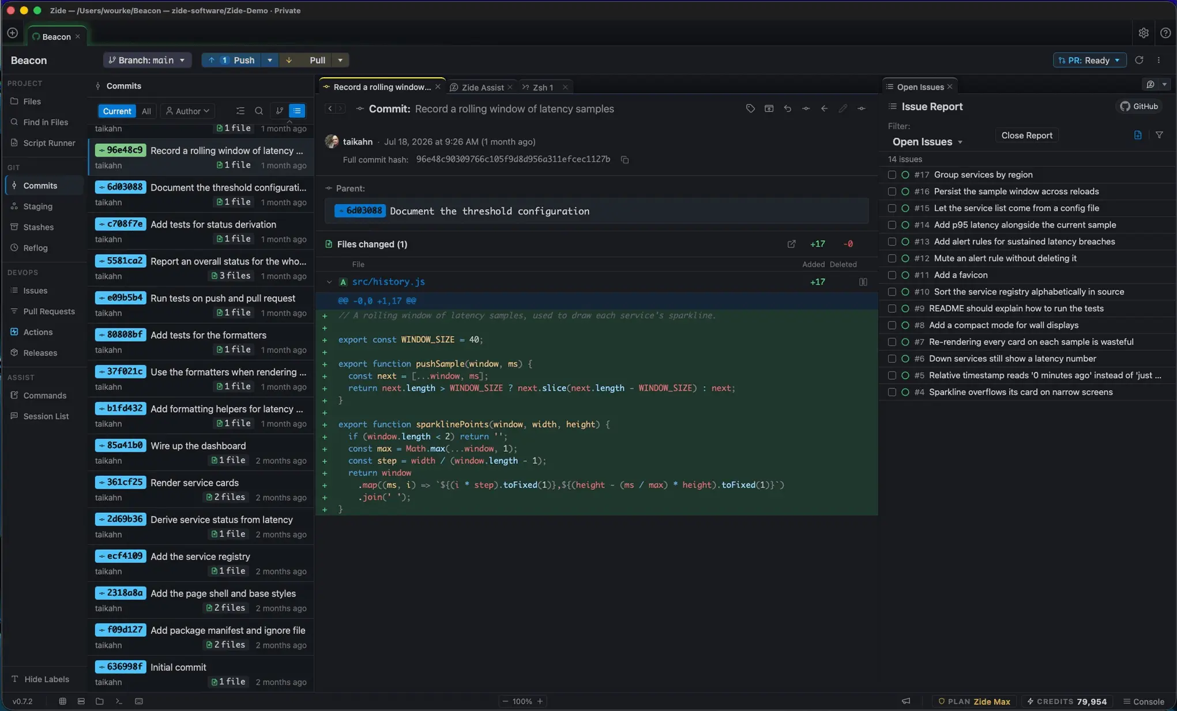Click the grid layout icon in status bar

(x=62, y=701)
